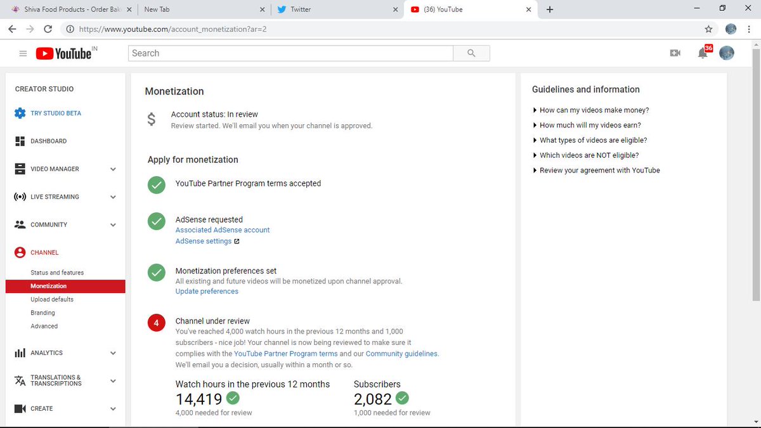
Task: Bookmark this page with the star icon
Action: tap(708, 29)
